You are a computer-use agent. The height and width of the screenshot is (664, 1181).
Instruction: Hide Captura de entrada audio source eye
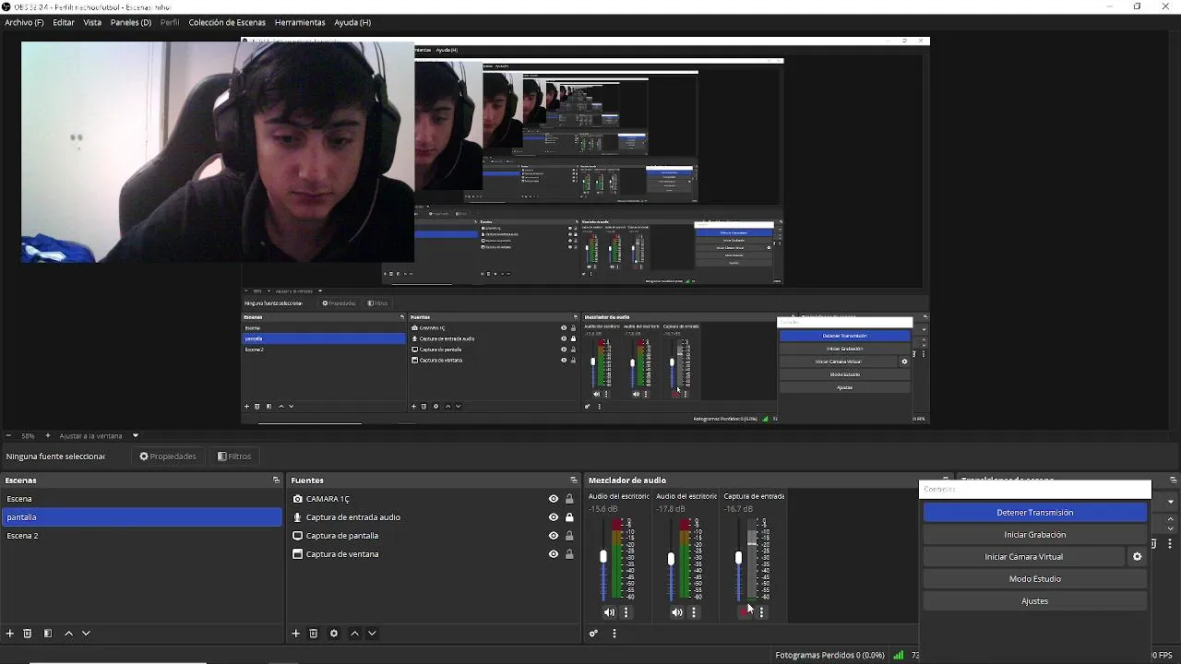pos(554,517)
